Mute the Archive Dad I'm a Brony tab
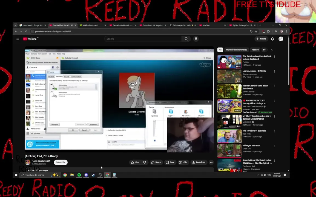Viewport: 316px width, 197px height. pos(72,25)
